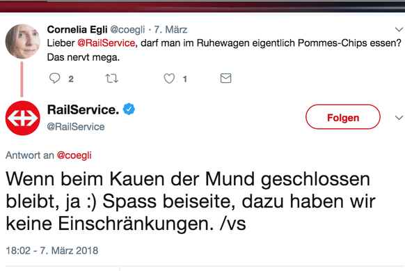Image resolution: width=405 pixels, height=271 pixels.
Task: Open the 7. März date of Cornelia's tweet
Action: (170, 29)
